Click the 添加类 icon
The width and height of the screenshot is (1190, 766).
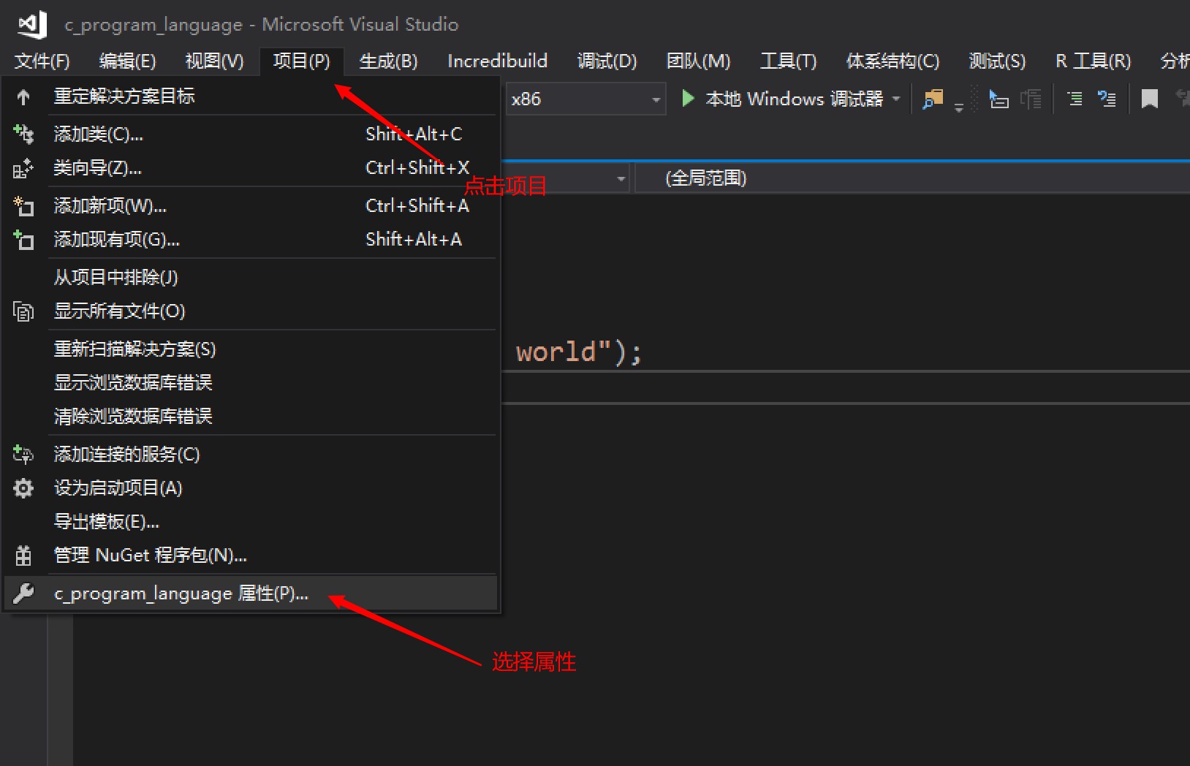pos(23,134)
